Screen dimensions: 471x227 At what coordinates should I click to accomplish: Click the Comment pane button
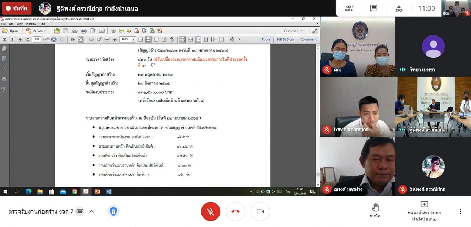(308, 39)
